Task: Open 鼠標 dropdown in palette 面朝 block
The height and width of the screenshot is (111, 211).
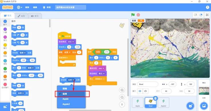Action: (21, 93)
